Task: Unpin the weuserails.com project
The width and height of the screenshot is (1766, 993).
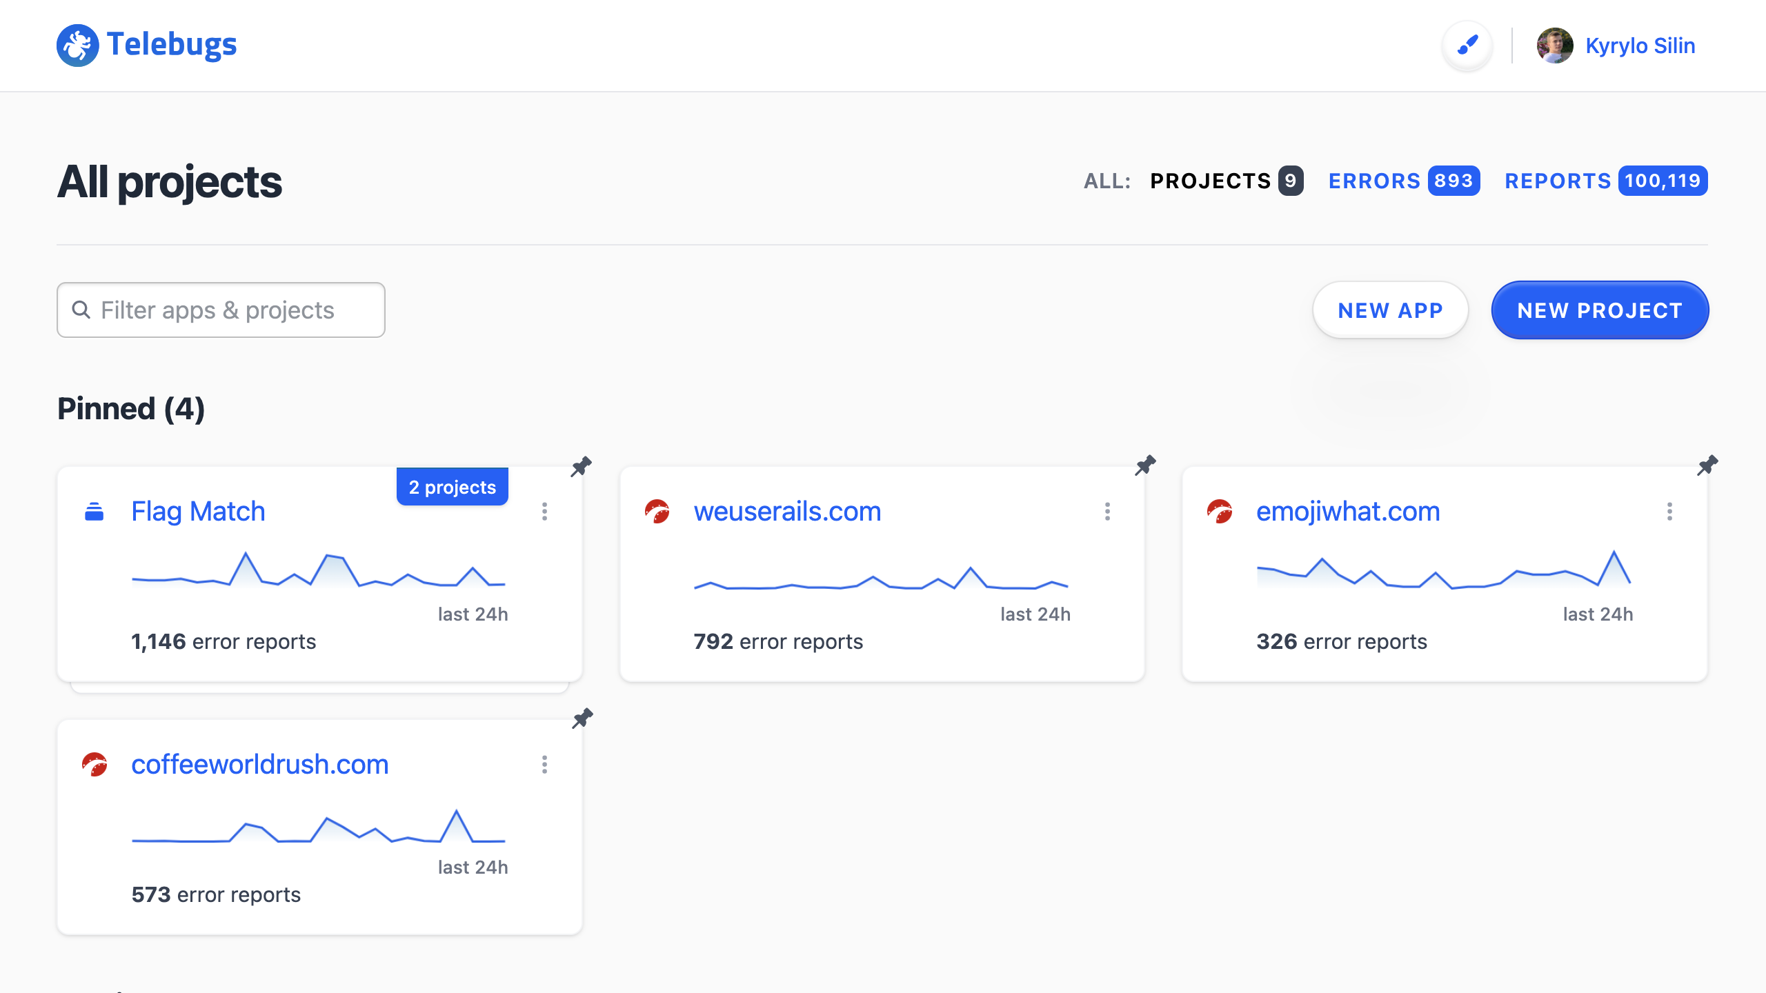Action: tap(1145, 465)
